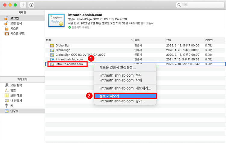Choose 새로운 인증서 환경설정... menu item

tap(125, 68)
